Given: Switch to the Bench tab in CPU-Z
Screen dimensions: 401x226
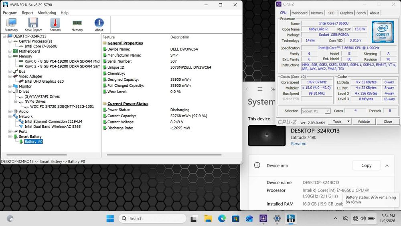Looking at the screenshot, I should coord(361,13).
